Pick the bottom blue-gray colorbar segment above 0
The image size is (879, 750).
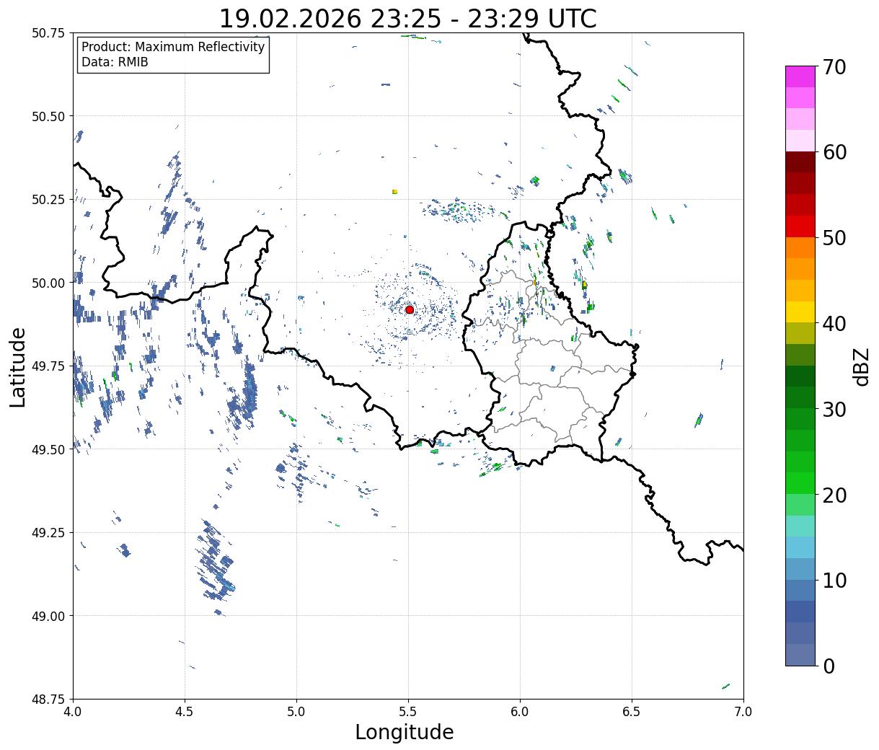pos(800,654)
